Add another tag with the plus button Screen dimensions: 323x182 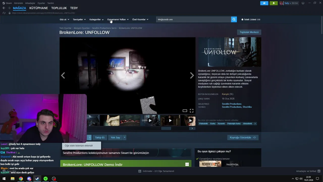pos(255,124)
